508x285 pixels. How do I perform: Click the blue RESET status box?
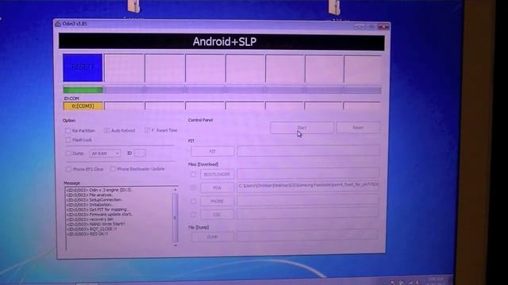[83, 67]
